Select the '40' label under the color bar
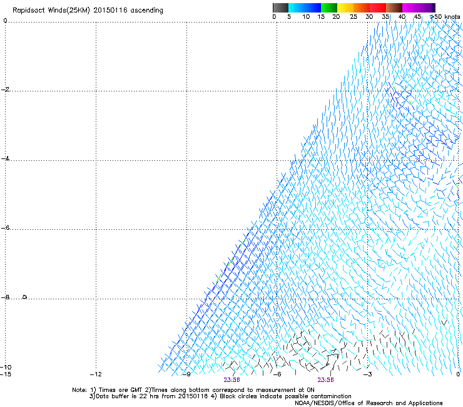 [402, 17]
